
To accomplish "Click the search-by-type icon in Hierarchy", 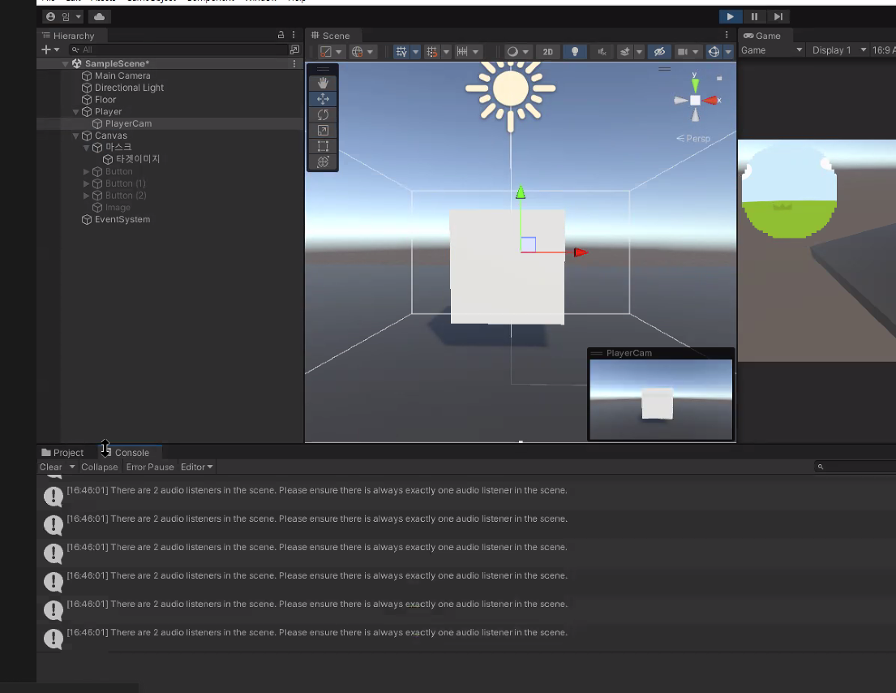I will tap(294, 49).
